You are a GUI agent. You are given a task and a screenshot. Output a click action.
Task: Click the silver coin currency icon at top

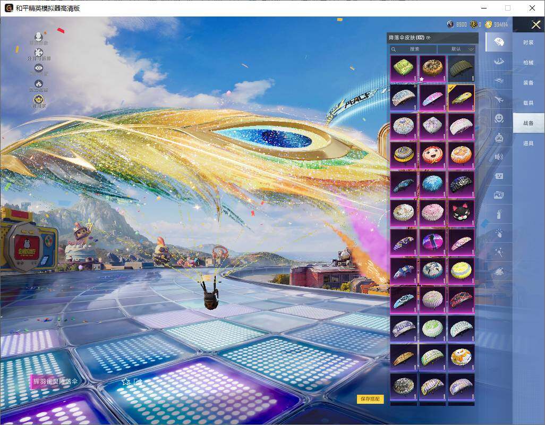(x=450, y=24)
